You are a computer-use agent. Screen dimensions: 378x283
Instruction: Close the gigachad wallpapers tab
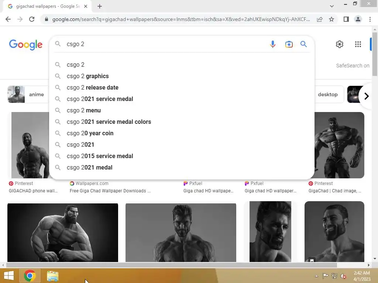click(x=86, y=7)
